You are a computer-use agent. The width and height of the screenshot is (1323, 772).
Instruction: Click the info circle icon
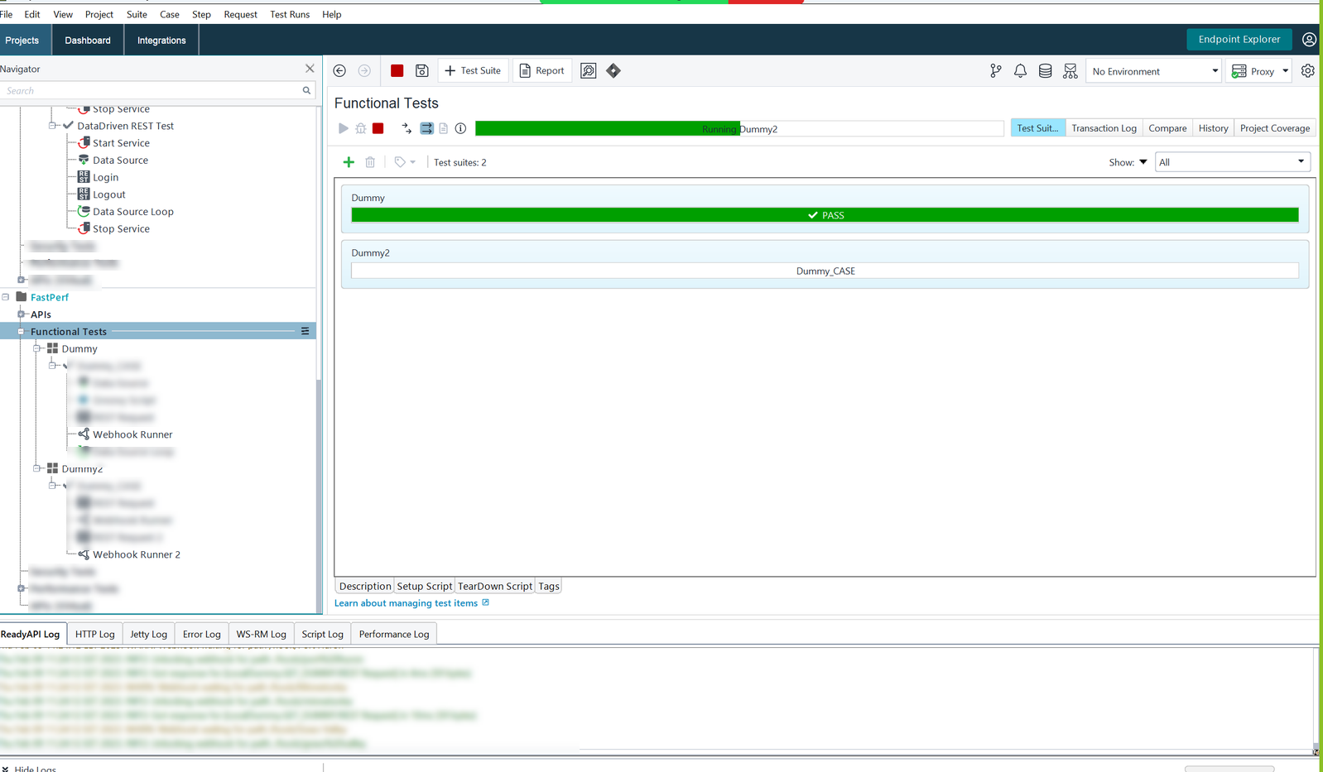pos(461,128)
